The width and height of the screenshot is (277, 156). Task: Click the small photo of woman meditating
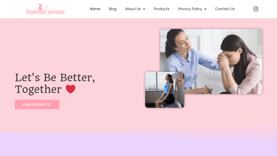pos(165,90)
